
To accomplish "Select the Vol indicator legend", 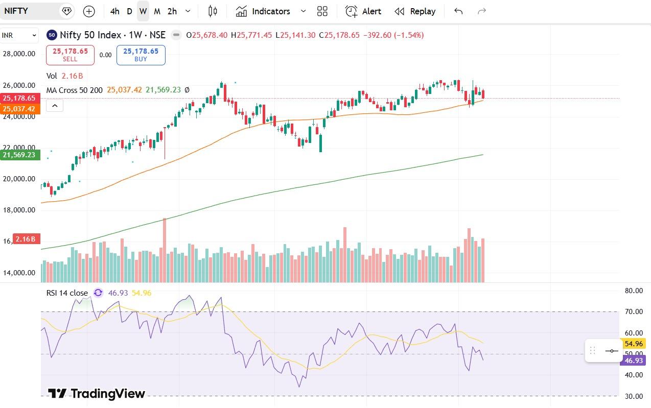I will click(x=52, y=76).
